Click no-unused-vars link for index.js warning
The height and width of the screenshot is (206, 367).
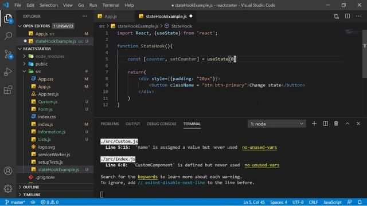[x=262, y=165]
